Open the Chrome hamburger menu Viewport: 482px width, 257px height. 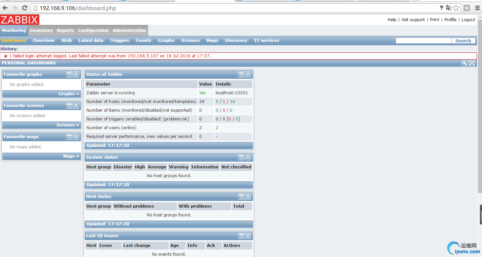[x=477, y=8]
